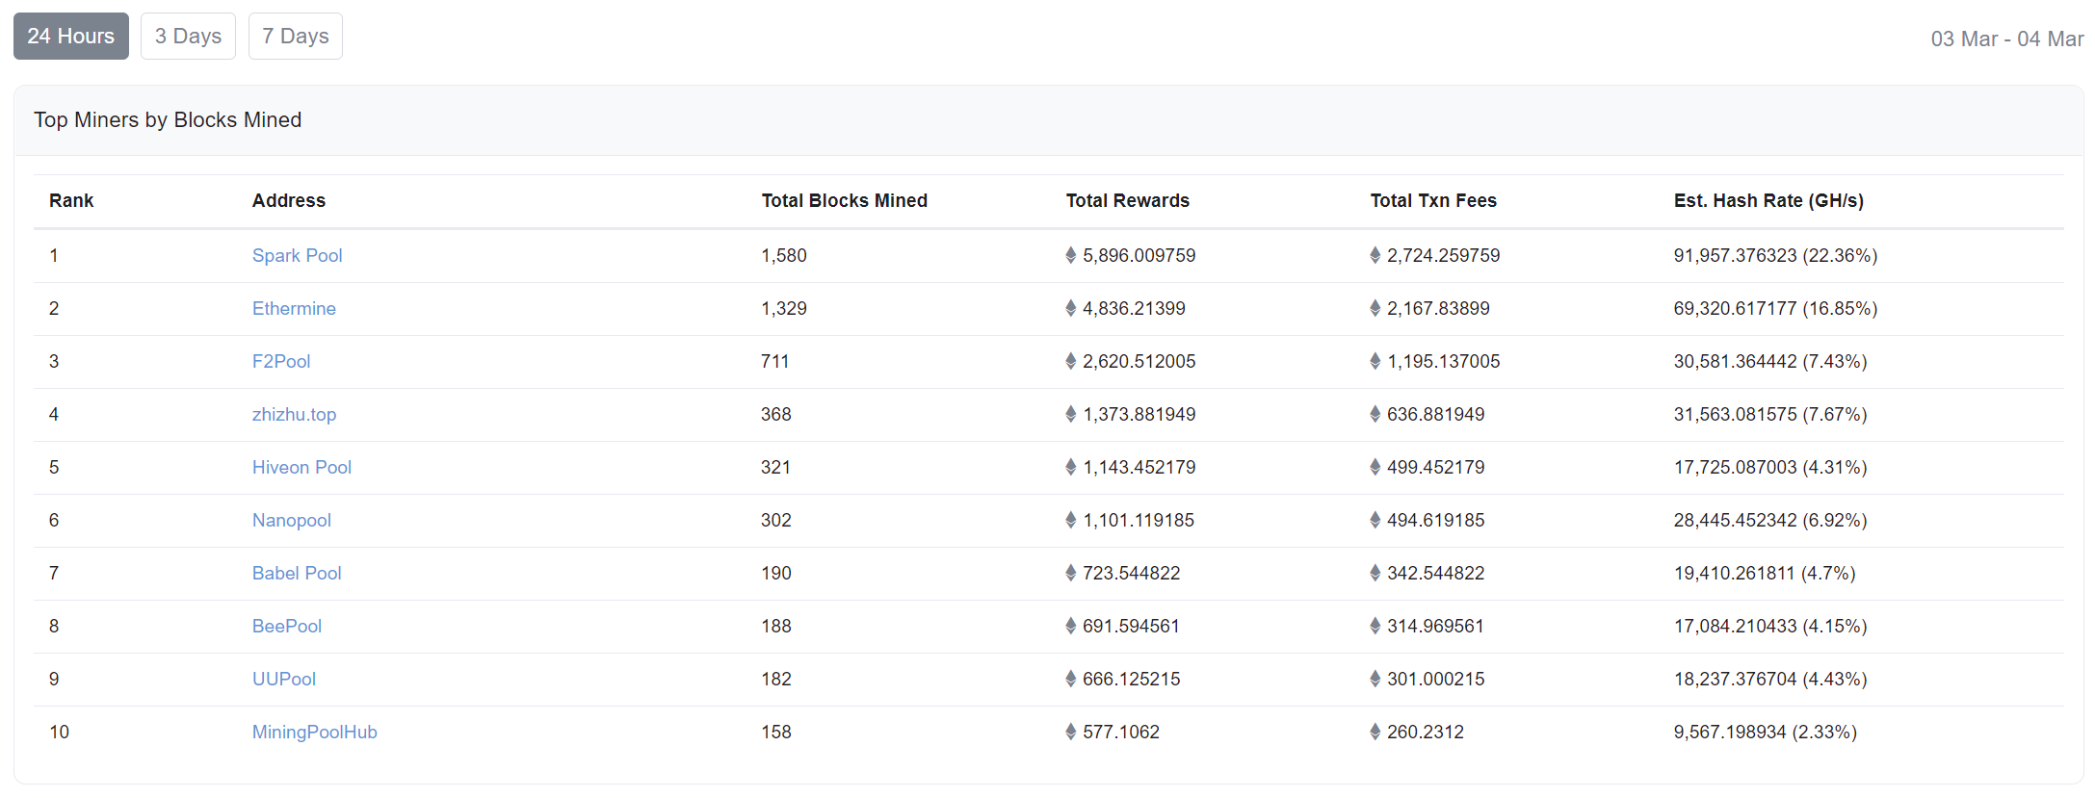Click the Ether icon beside 691.594561 rewards
Image resolution: width=2095 pixels, height=798 pixels.
point(1071,626)
